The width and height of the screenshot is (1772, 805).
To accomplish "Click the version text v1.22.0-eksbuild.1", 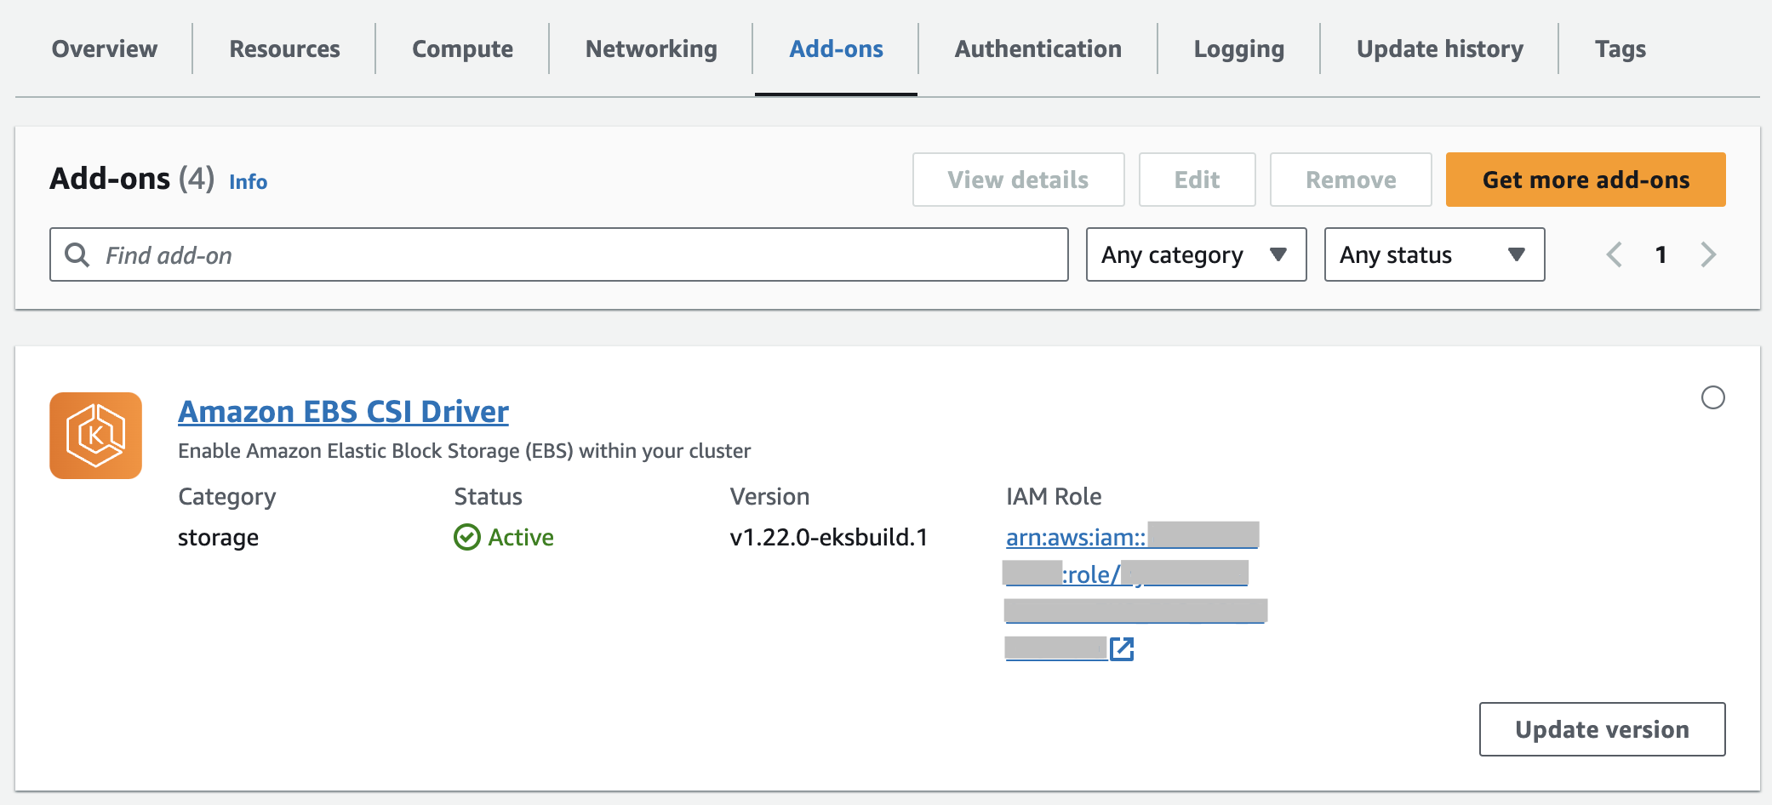I will coord(829,537).
